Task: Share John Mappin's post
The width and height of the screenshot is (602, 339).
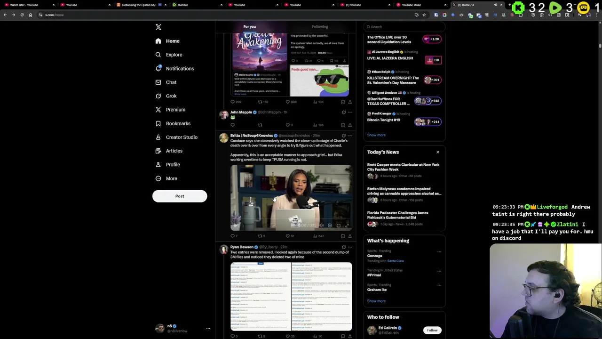Action: coord(349,125)
